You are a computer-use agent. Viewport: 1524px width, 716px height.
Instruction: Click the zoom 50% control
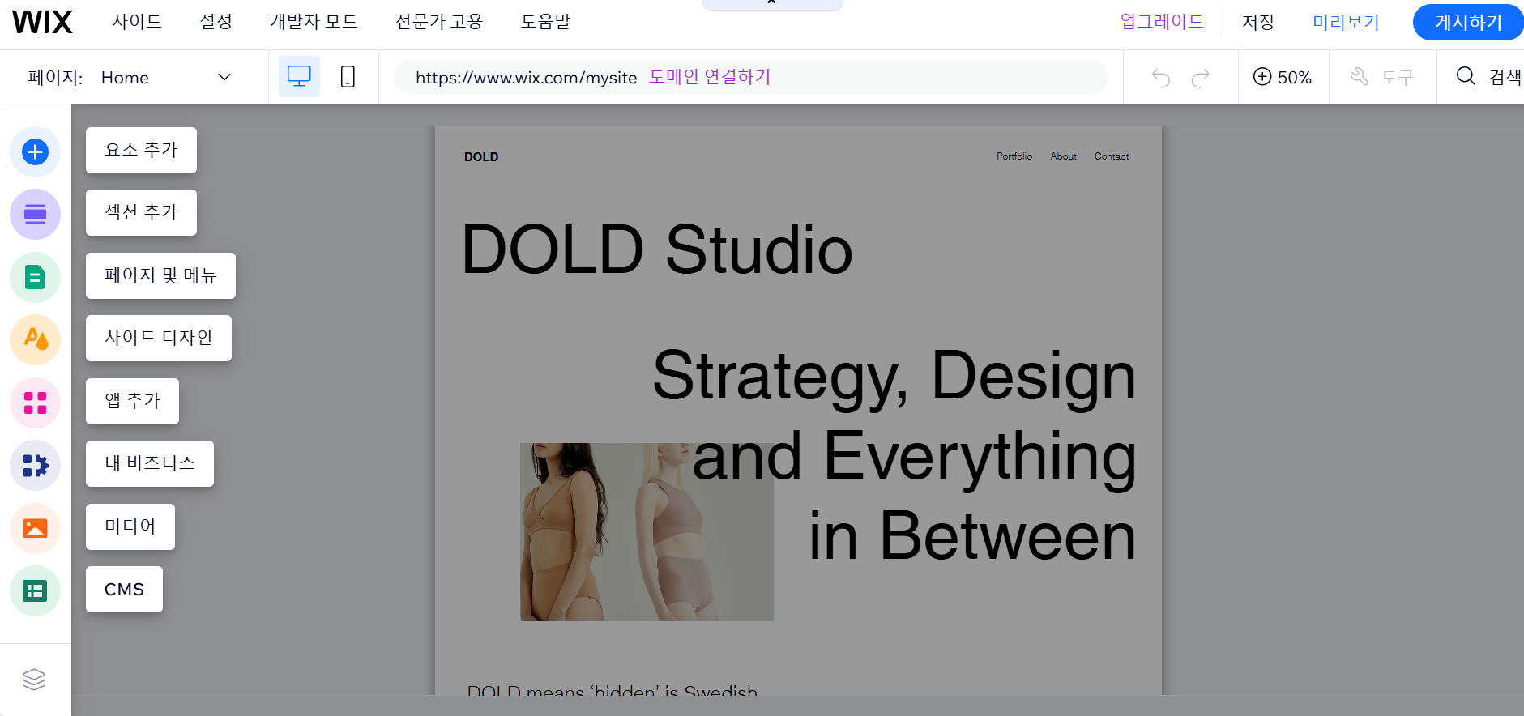(1283, 77)
